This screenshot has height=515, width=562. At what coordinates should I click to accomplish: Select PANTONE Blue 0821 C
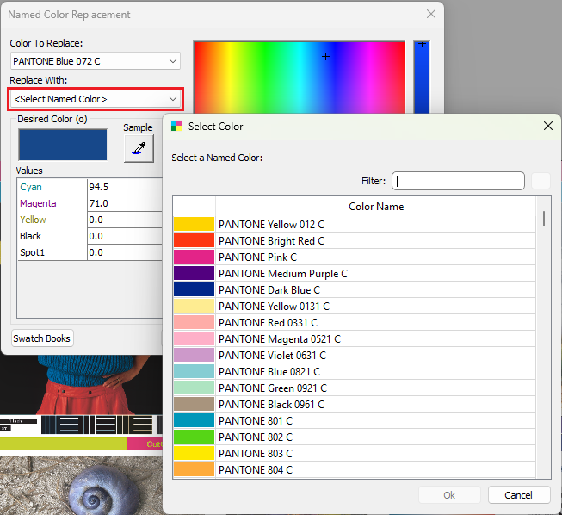pyautogui.click(x=354, y=371)
